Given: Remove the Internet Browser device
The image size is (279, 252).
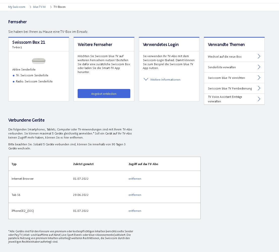Looking at the screenshot, I should 135,179.
